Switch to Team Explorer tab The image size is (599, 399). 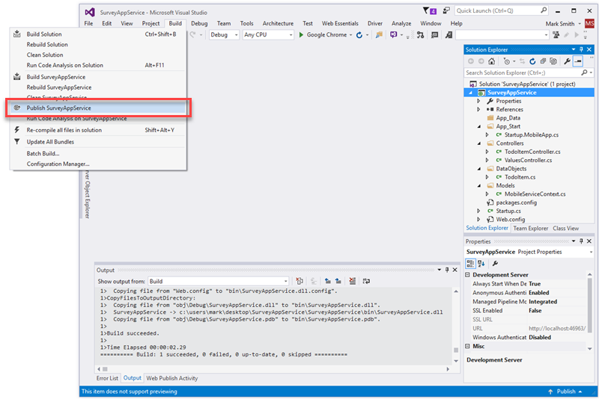(x=530, y=229)
